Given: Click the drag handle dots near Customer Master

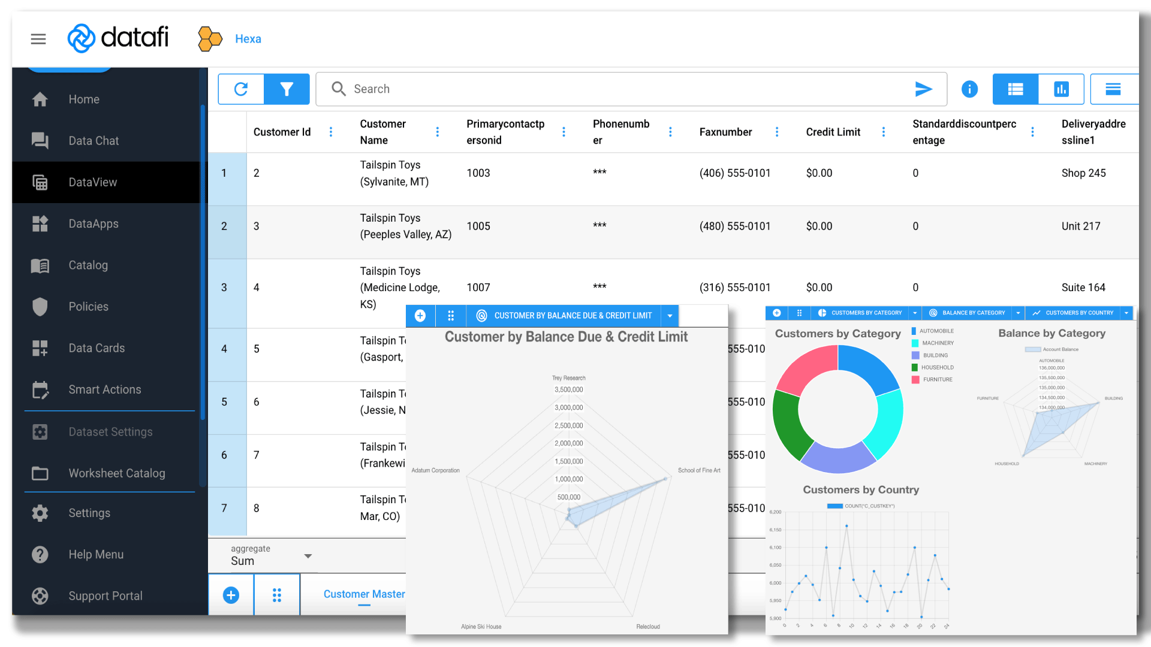Looking at the screenshot, I should click(277, 595).
